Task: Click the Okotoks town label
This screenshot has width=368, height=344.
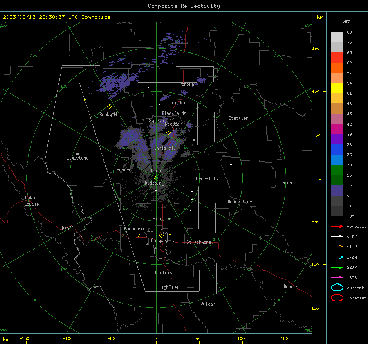Action: (164, 273)
